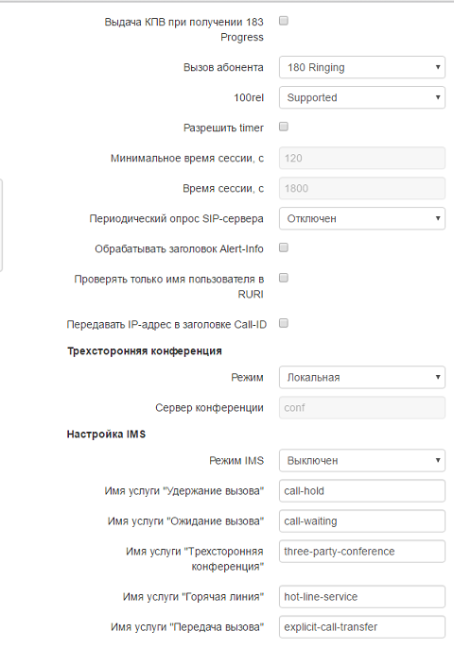The width and height of the screenshot is (454, 648).
Task: Click the "Разрешить timer" label text
Action: pos(223,128)
